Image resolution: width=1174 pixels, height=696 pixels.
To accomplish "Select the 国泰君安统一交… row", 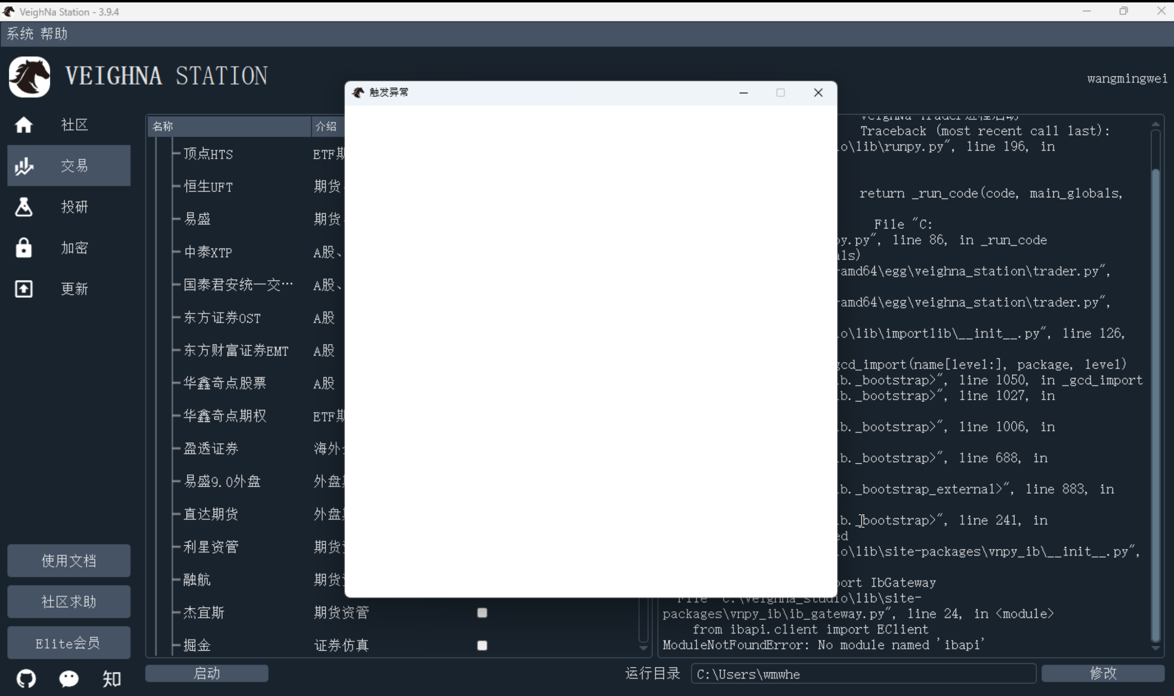I will click(238, 285).
